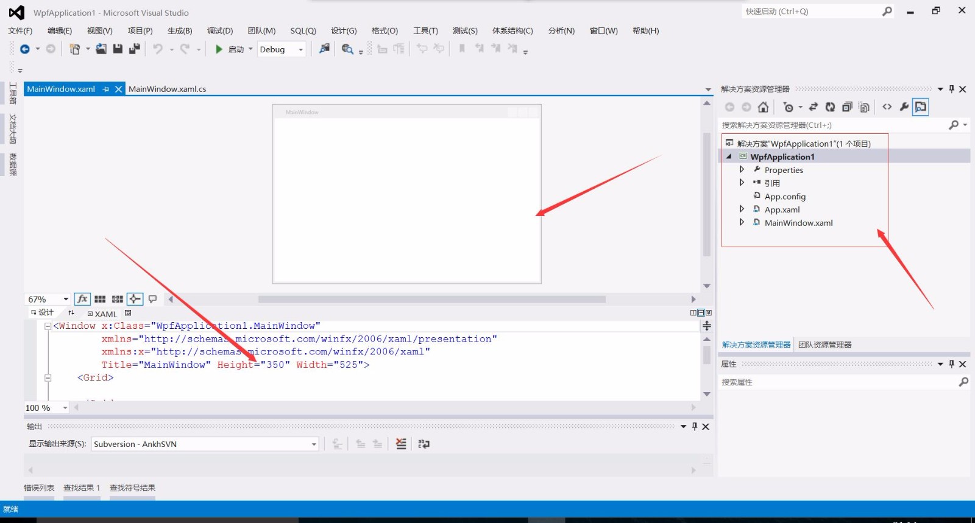Click the 设计 design pane label

point(46,312)
